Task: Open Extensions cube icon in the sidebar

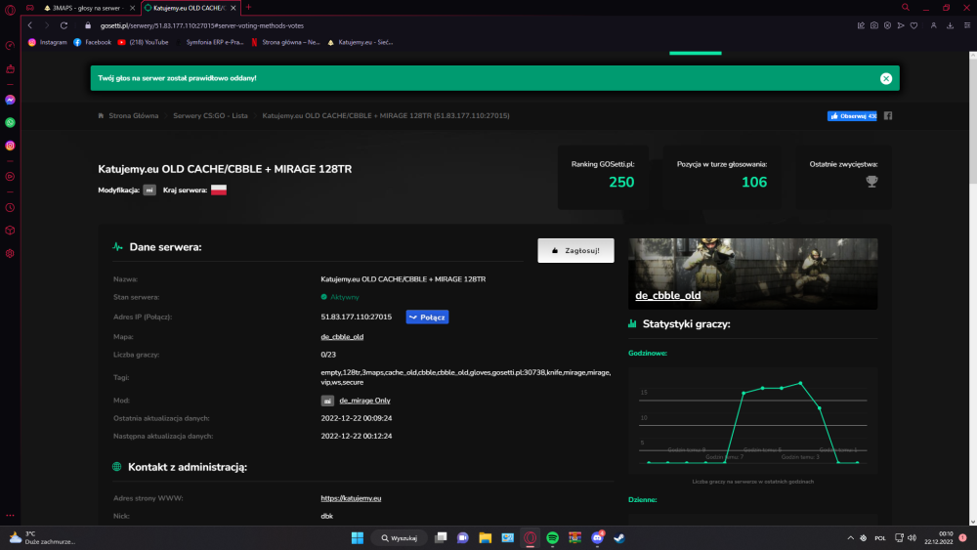Action: (10, 231)
